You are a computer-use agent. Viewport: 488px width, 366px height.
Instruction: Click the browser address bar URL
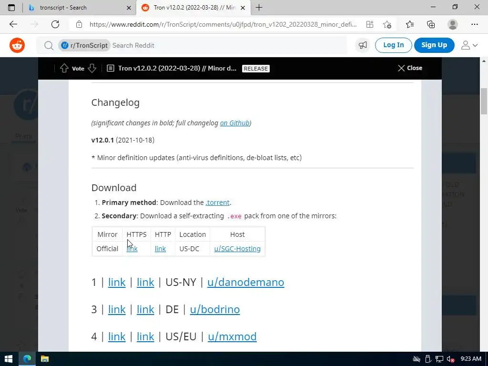tap(223, 24)
